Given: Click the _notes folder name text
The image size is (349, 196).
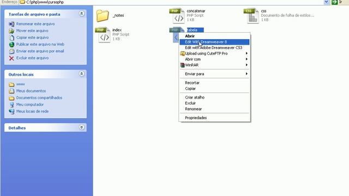Looking at the screenshot, I should 118,16.
